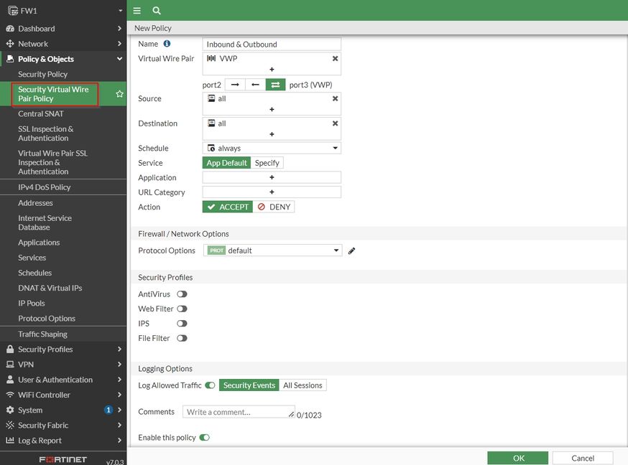Image resolution: width=628 pixels, height=465 pixels.
Task: Go to Addresses page
Action: point(35,202)
